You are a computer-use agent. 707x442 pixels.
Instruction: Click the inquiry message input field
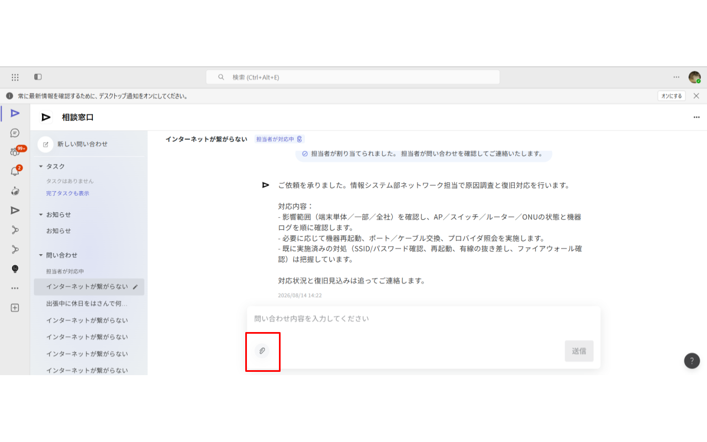tap(423, 319)
